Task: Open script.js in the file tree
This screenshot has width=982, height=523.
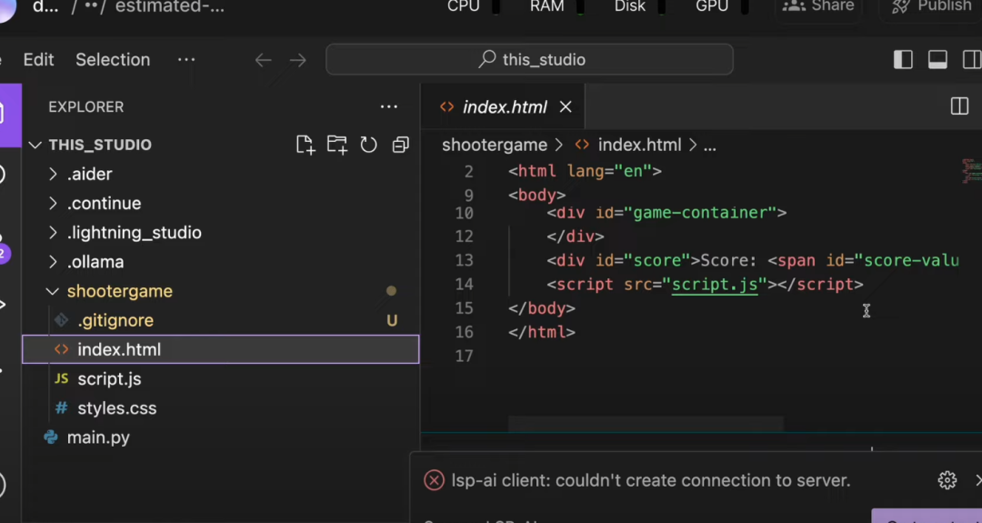Action: pyautogui.click(x=109, y=378)
